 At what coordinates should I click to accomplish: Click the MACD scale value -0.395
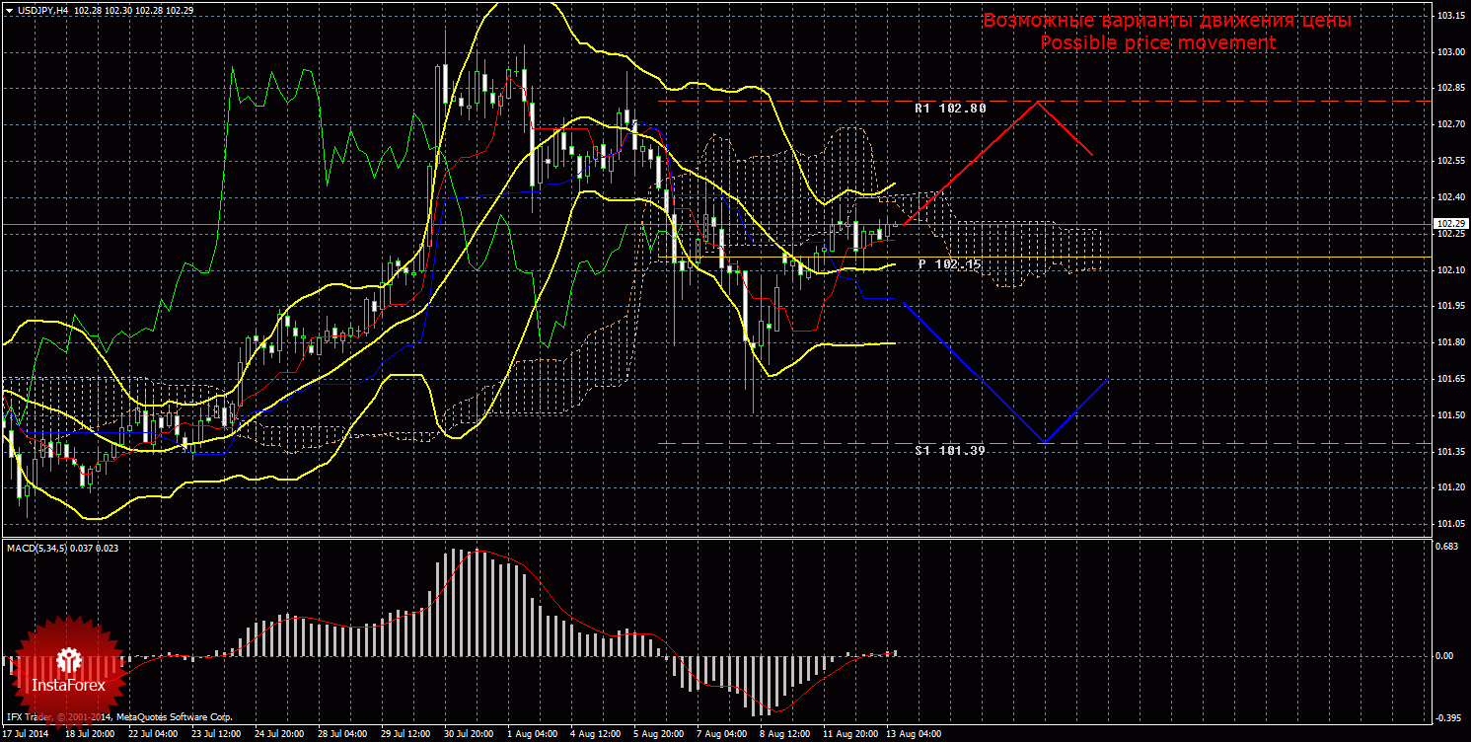(x=1446, y=718)
